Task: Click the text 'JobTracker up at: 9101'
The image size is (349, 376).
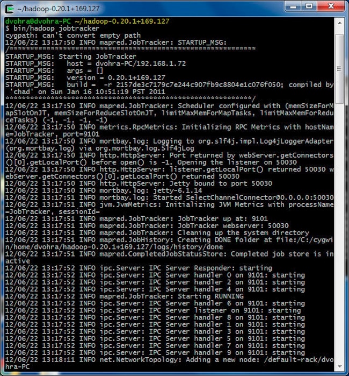Action: tap(223, 219)
